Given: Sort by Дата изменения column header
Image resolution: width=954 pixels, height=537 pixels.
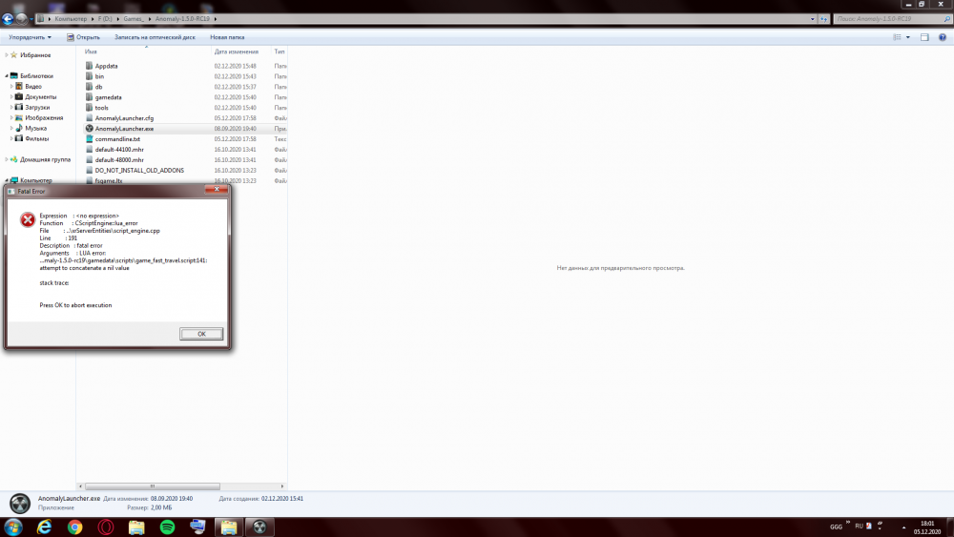Looking at the screenshot, I should point(236,52).
